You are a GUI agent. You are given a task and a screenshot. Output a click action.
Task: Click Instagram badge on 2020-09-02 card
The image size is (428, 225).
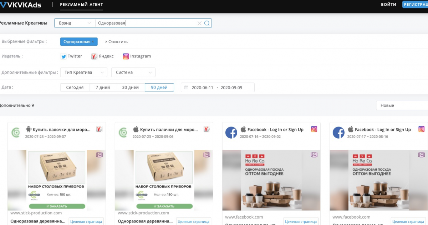314,129
